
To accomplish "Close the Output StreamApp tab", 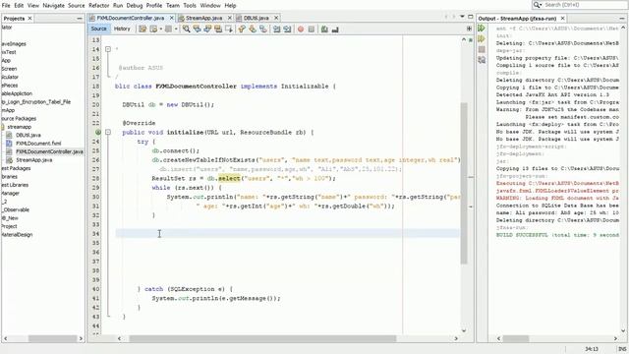I will point(562,19).
